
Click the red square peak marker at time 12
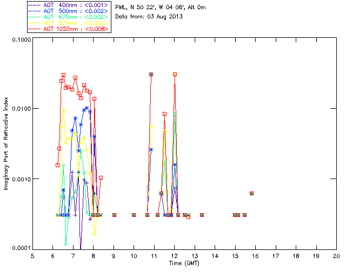click(x=175, y=75)
